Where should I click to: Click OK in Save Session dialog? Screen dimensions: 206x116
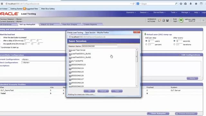[89, 91]
